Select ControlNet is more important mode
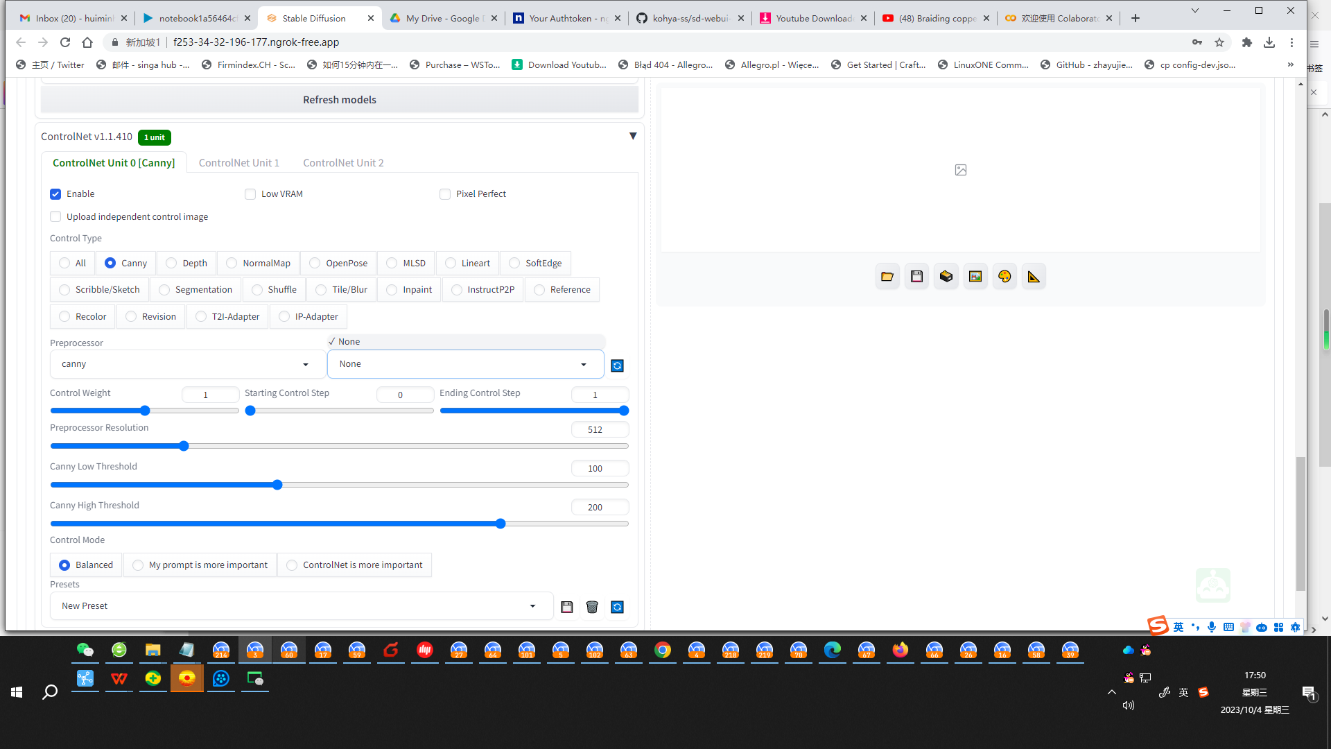The image size is (1331, 749). [292, 565]
